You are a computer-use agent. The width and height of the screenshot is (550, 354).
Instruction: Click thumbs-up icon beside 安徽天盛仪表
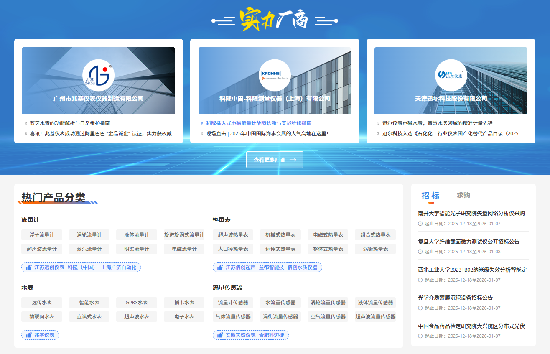[220, 335]
